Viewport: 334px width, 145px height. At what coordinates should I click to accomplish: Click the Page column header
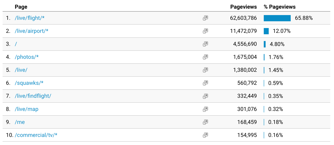[21, 7]
